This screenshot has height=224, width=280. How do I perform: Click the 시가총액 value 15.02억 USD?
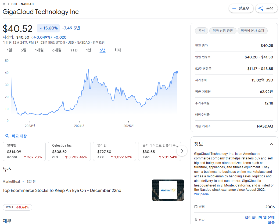262,80
